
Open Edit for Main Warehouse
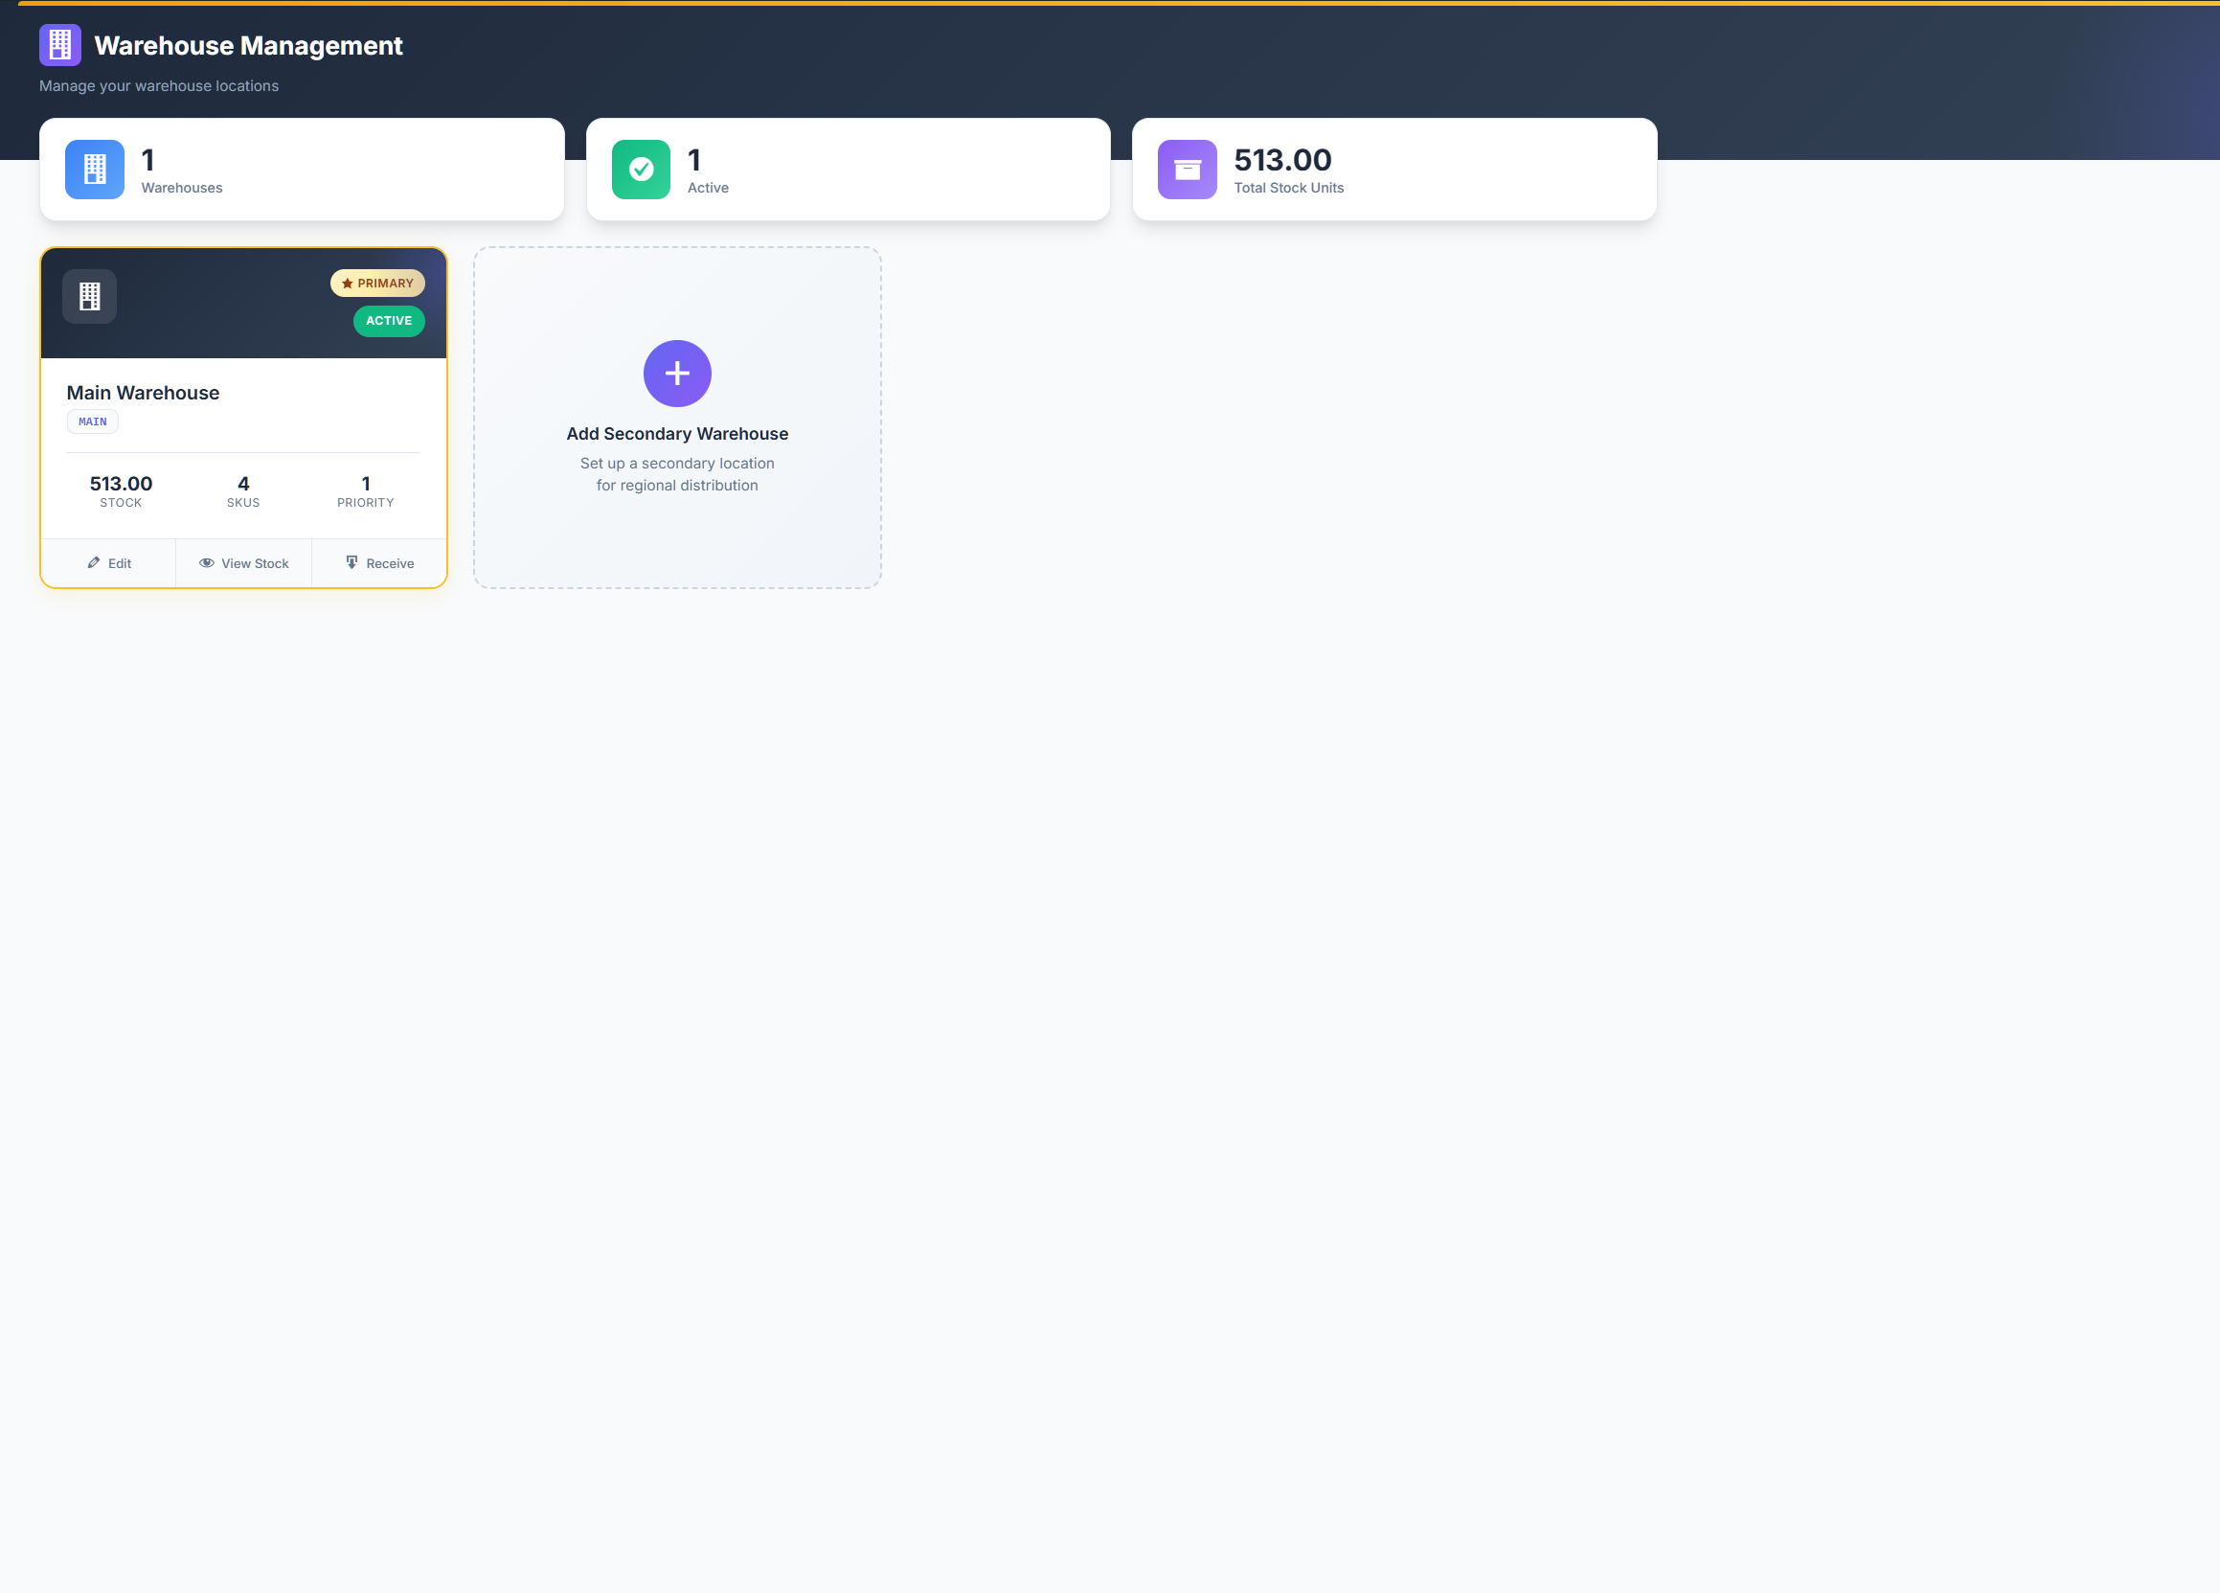click(108, 563)
